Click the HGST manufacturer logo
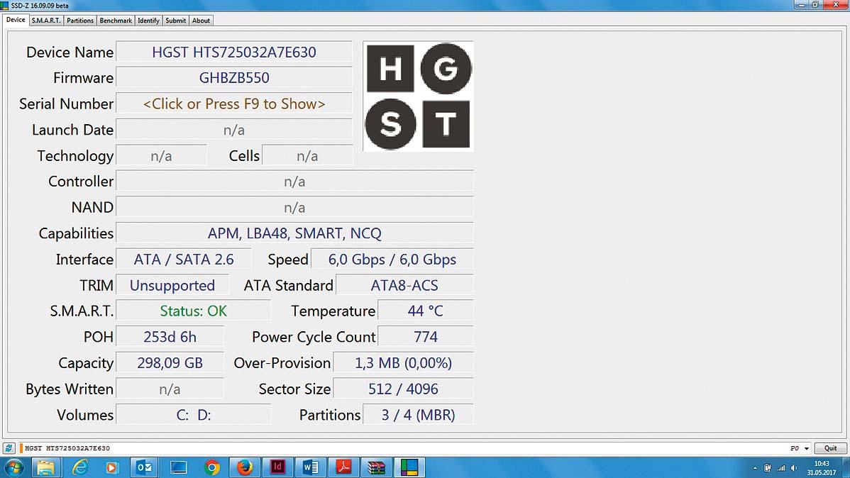Image resolution: width=850 pixels, height=478 pixels. (x=418, y=96)
